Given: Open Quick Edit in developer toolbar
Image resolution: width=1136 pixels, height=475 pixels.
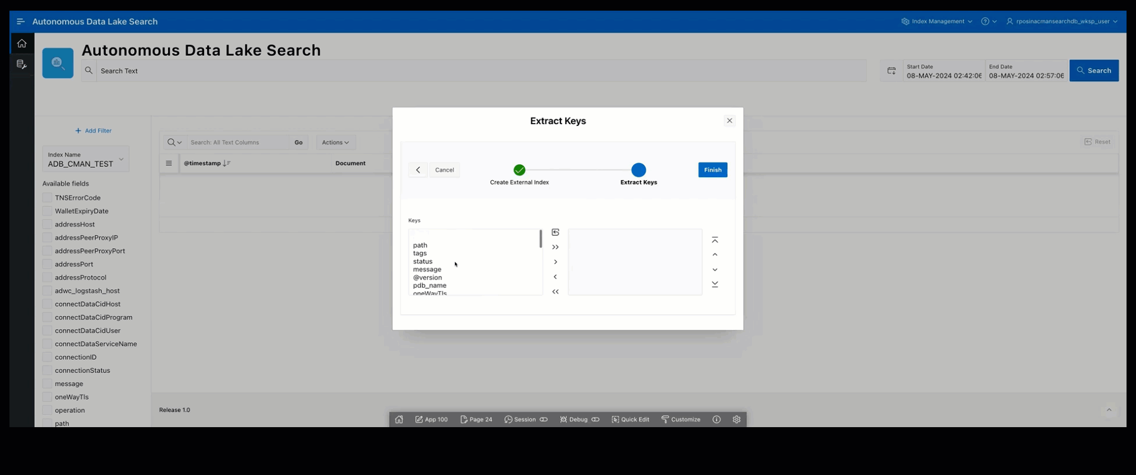Looking at the screenshot, I should point(630,419).
